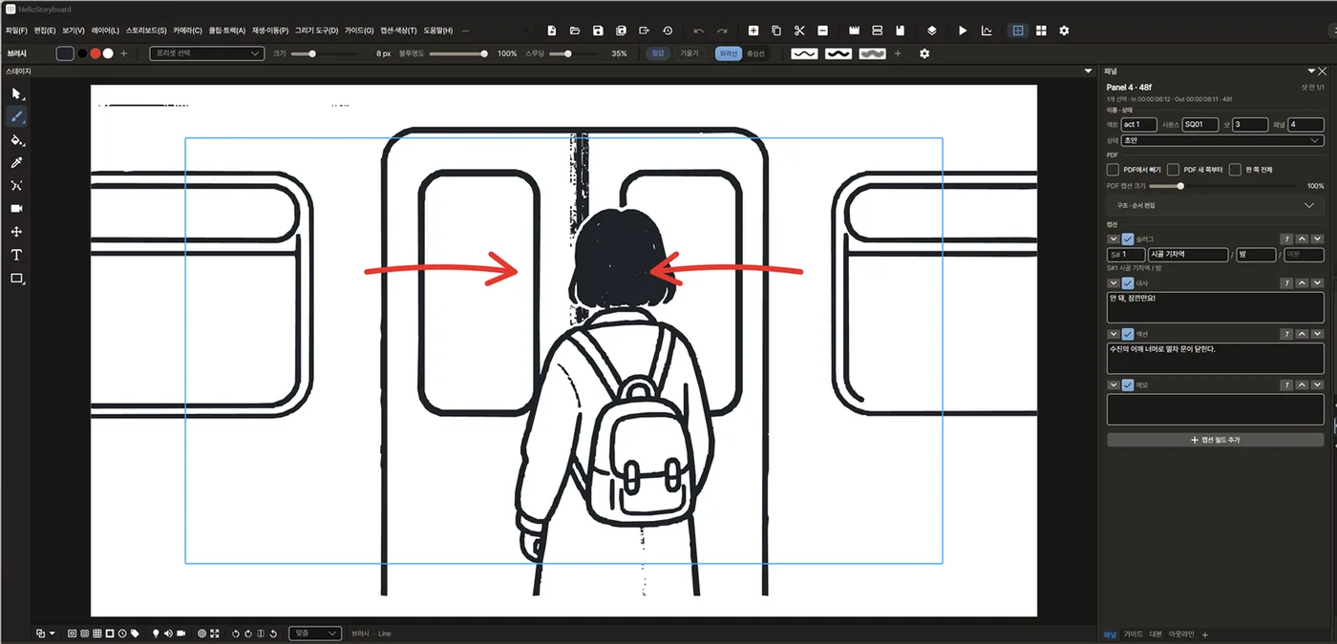1337x644 pixels.
Task: Click the '기울기' tilt button
Action: (689, 53)
